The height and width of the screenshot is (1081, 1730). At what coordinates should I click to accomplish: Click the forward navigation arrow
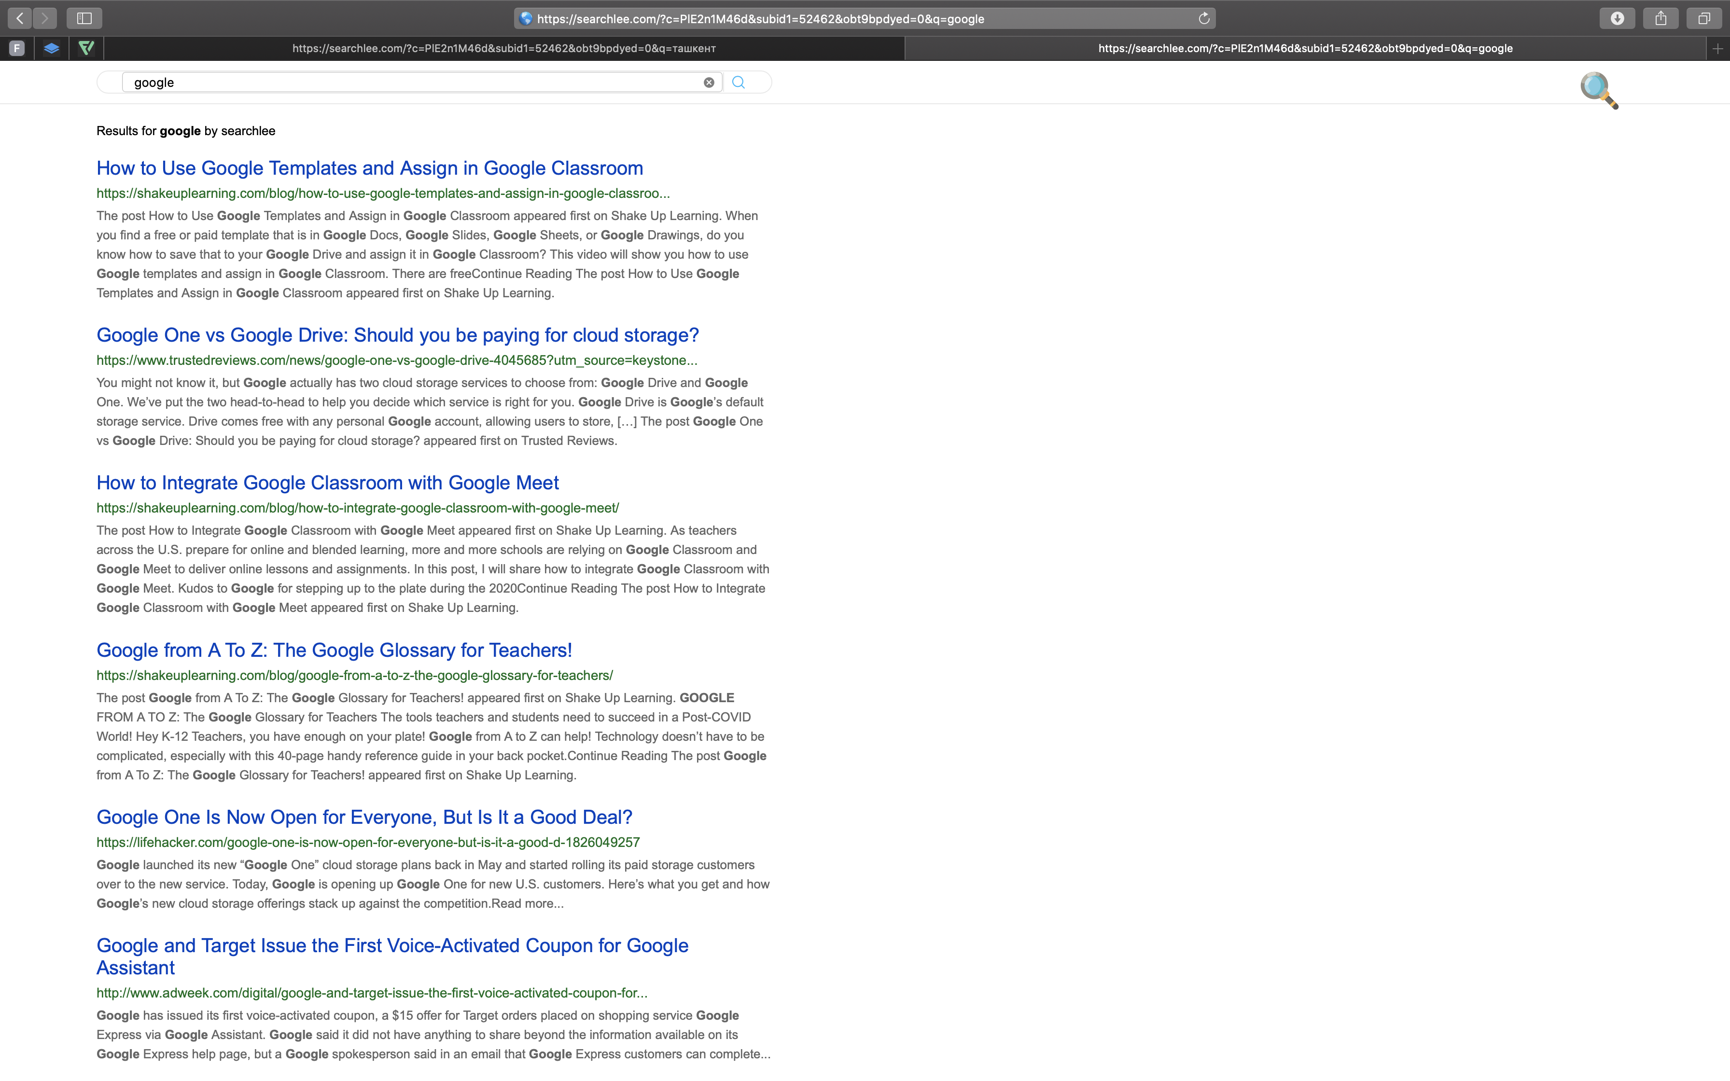point(44,18)
